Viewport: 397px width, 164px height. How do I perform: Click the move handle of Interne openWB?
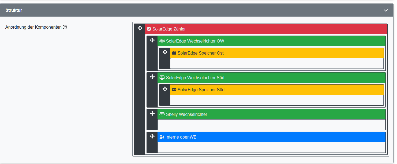click(x=152, y=136)
